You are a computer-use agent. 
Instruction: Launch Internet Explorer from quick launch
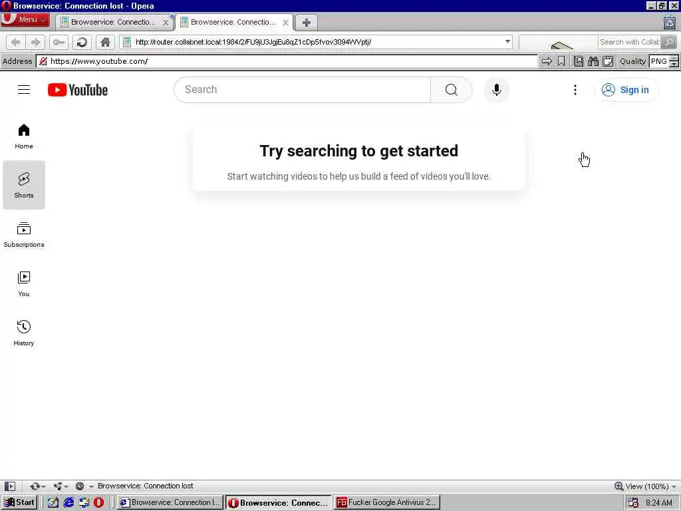coord(68,502)
